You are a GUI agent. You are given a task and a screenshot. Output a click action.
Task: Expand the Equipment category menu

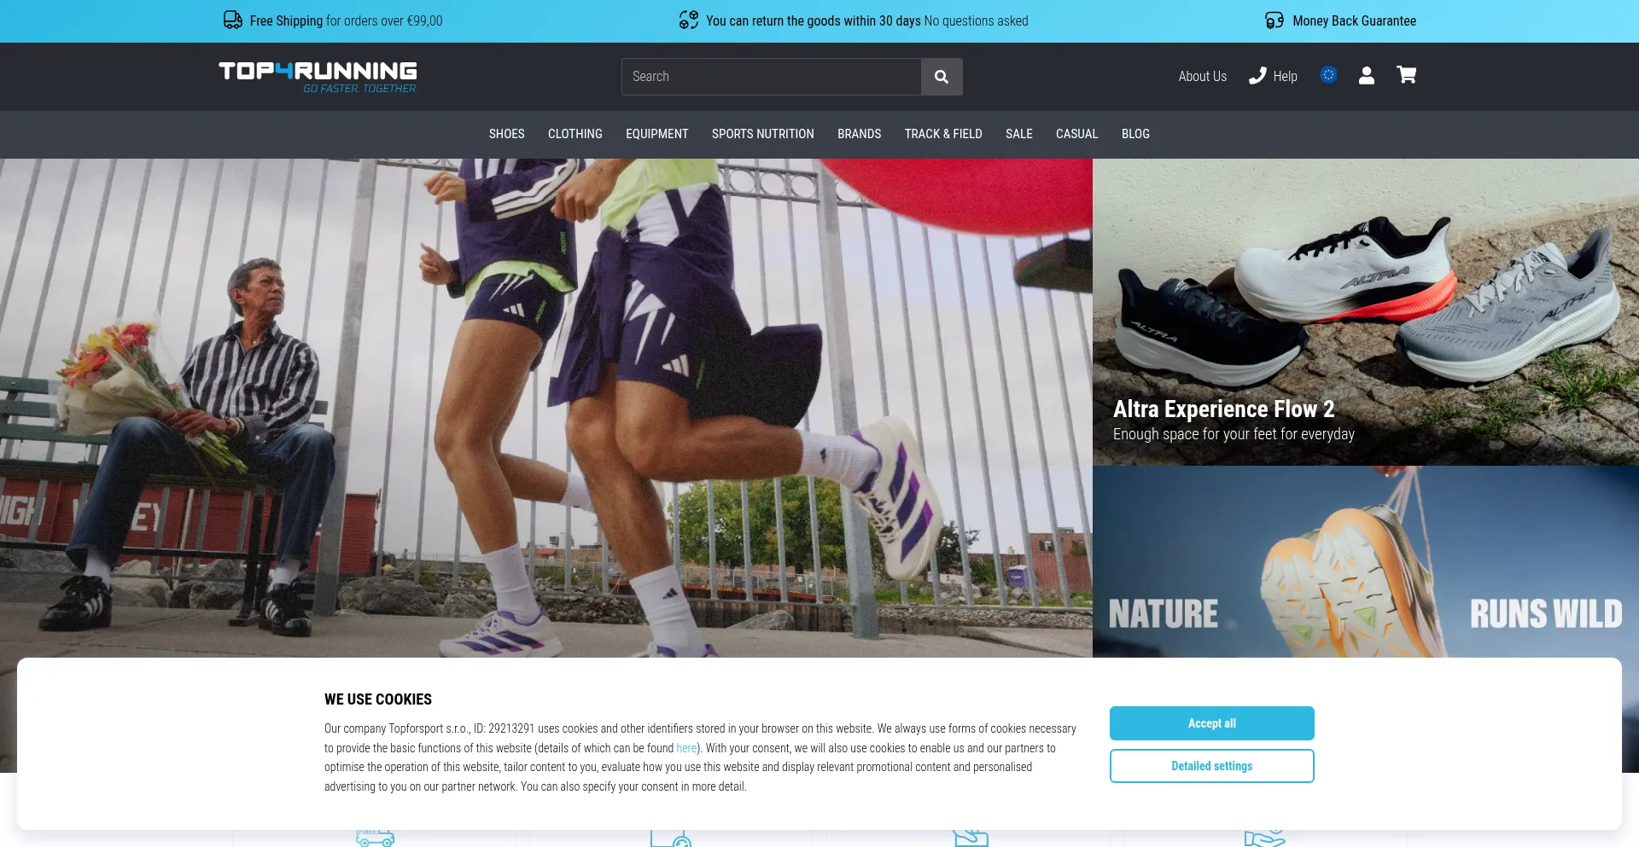(x=656, y=134)
